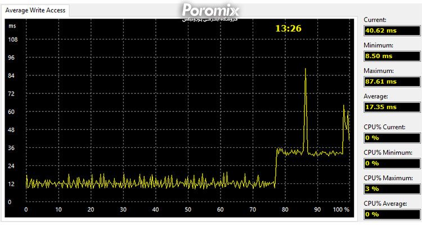The width and height of the screenshot is (422, 225).
Task: Click the 60 x-axis label
Action: point(220,209)
